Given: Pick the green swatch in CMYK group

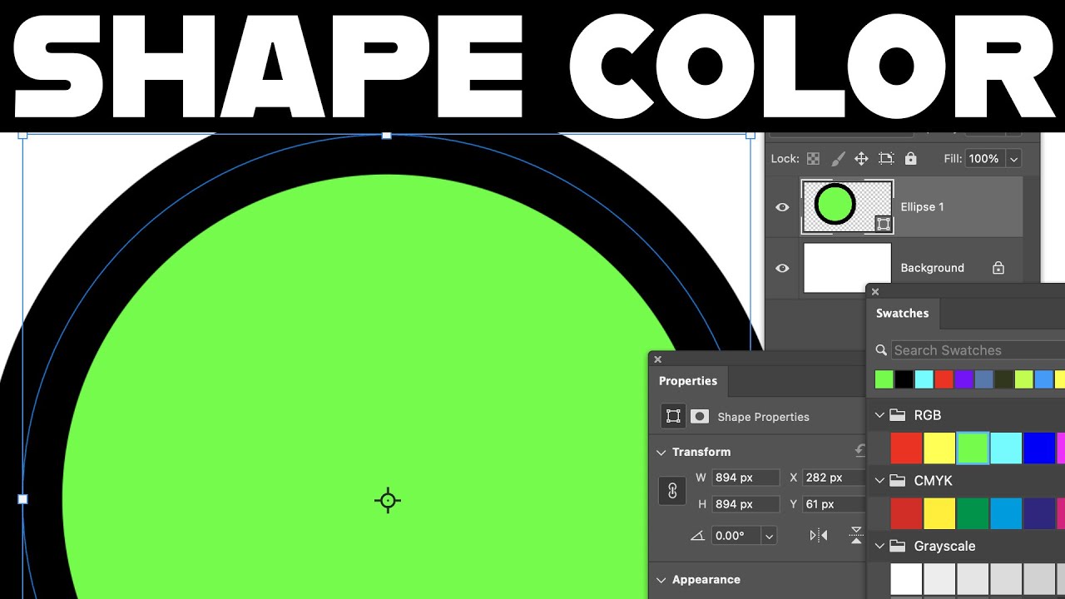Looking at the screenshot, I should pyautogui.click(x=973, y=513).
